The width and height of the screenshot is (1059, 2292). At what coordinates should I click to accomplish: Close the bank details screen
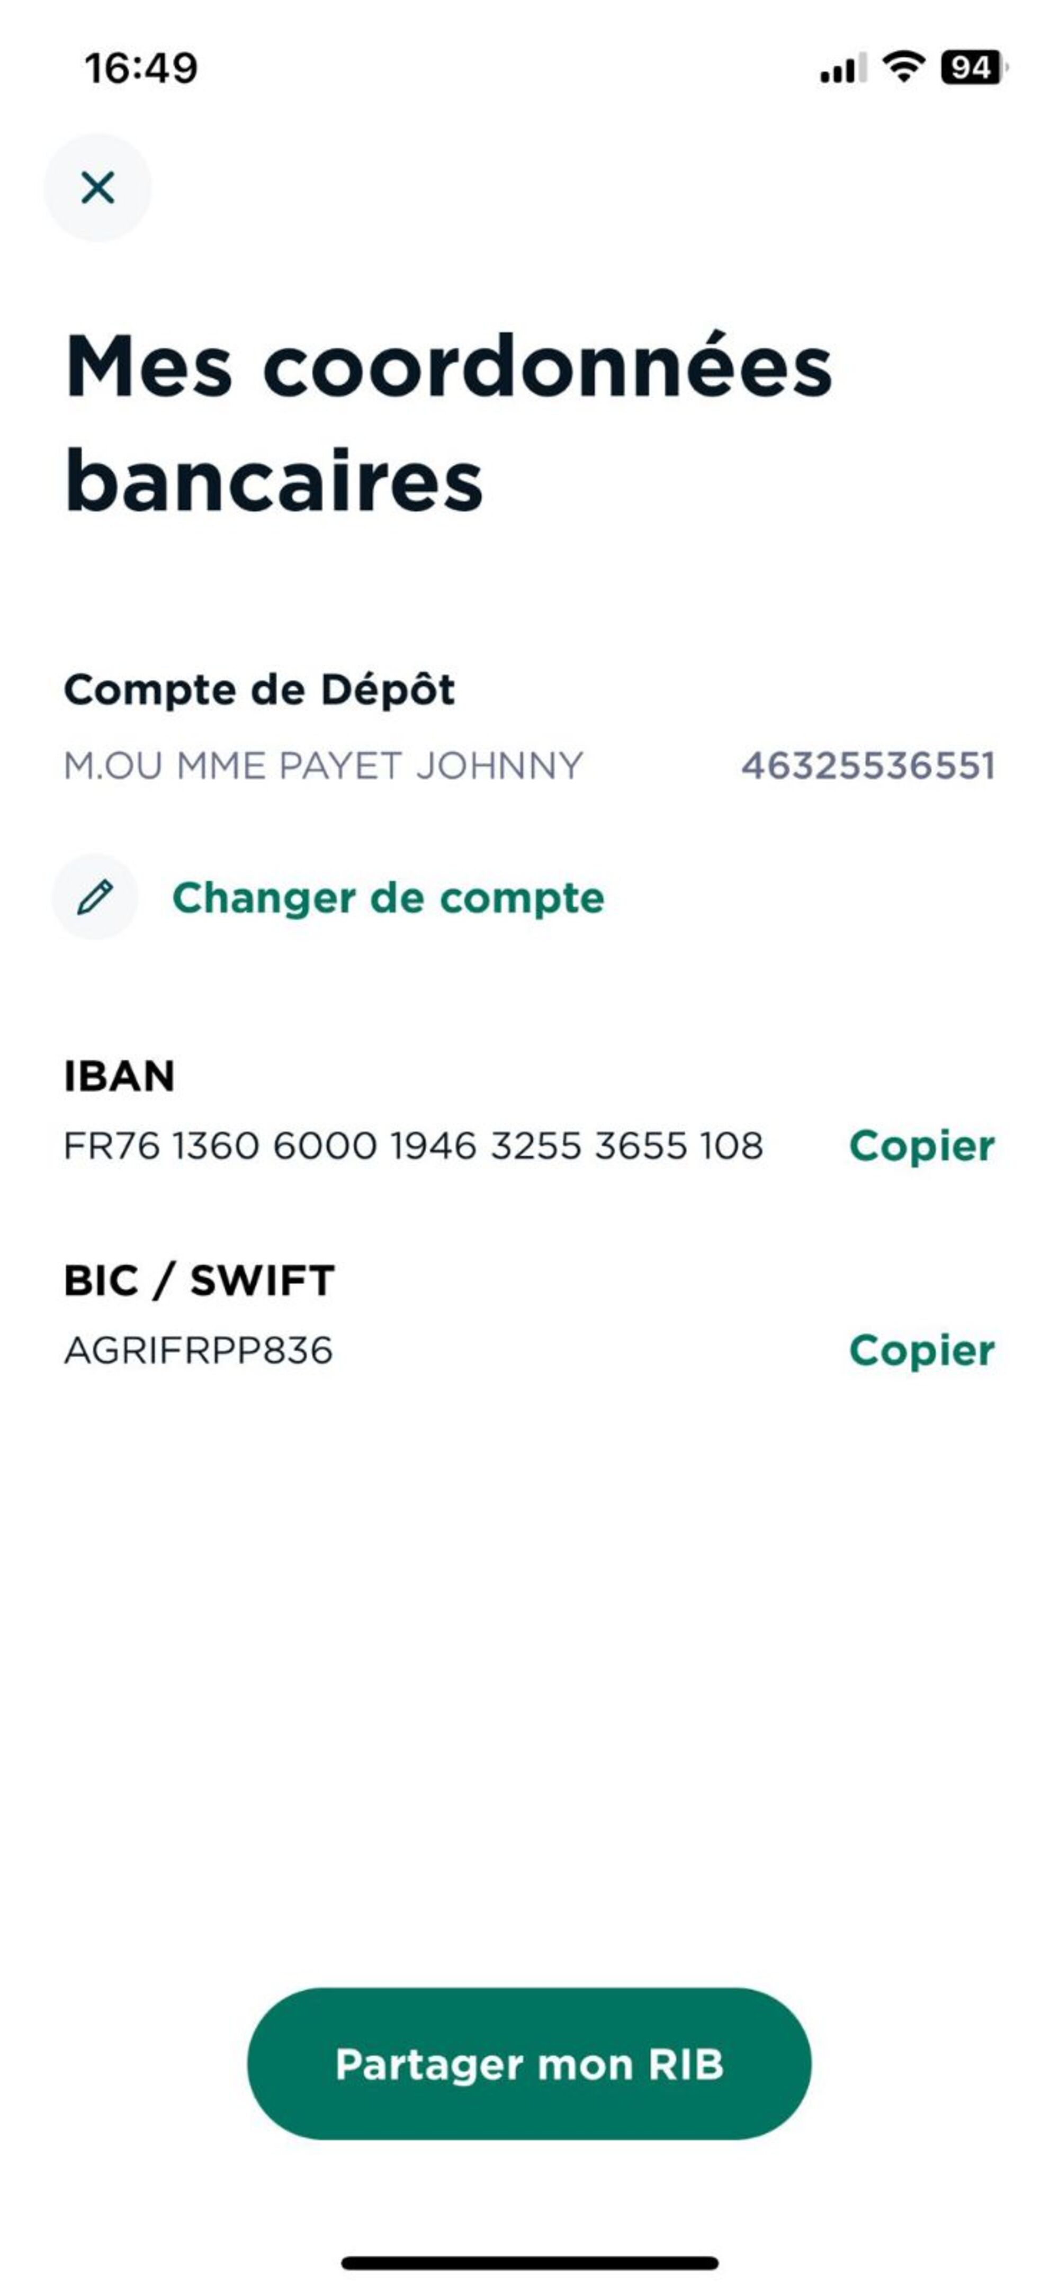[97, 188]
